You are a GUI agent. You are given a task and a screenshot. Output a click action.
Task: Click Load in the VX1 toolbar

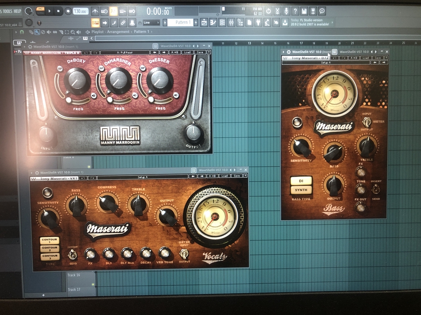pos(225,176)
